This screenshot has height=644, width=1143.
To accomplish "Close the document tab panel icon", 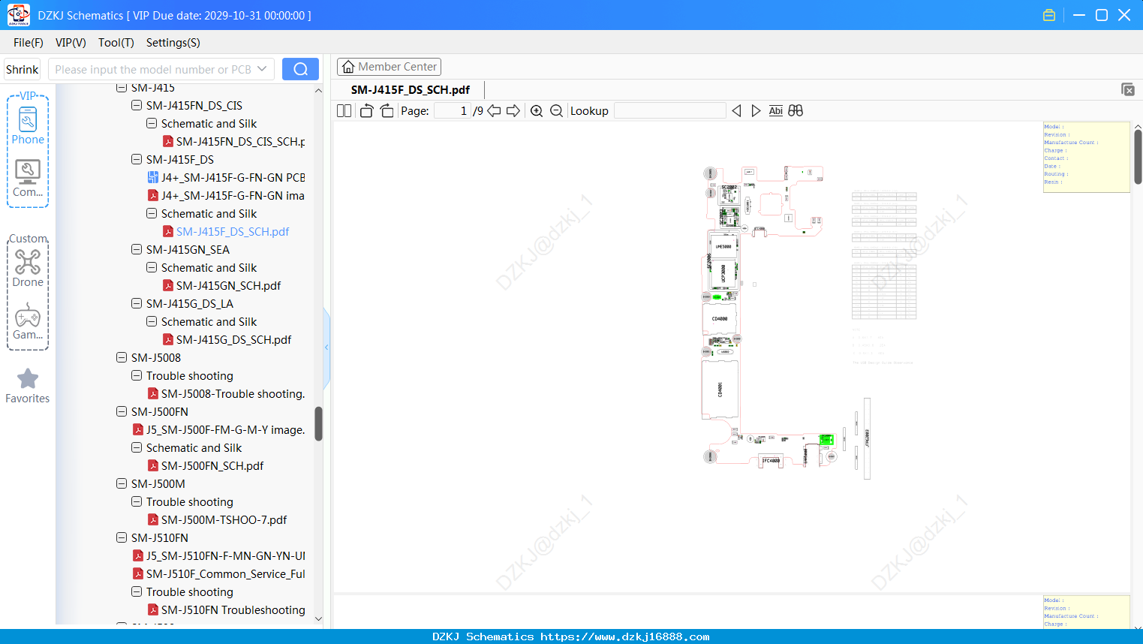I will (x=1128, y=89).
